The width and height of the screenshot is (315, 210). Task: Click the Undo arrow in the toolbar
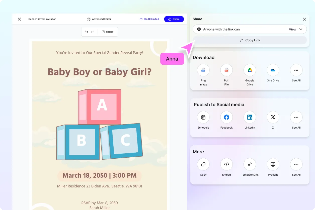coord(87,32)
